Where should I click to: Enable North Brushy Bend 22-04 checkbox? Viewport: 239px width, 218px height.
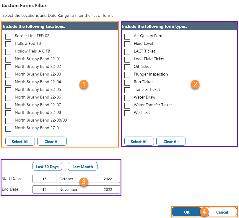[x=8, y=82]
